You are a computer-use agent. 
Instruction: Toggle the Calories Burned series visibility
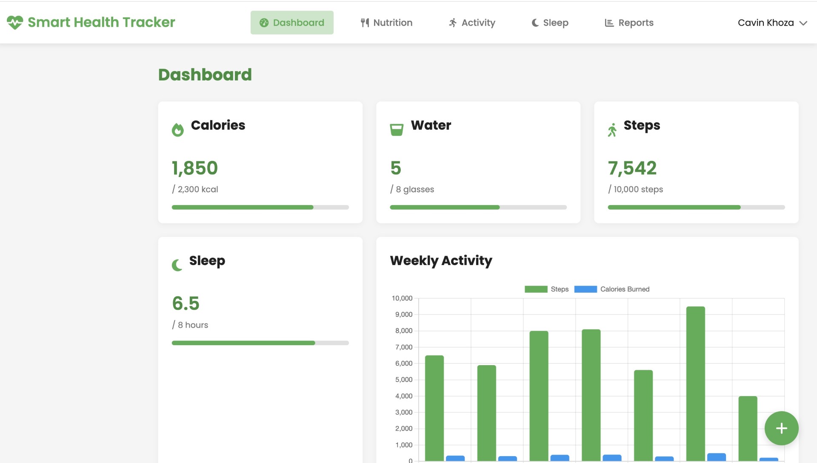click(x=611, y=289)
